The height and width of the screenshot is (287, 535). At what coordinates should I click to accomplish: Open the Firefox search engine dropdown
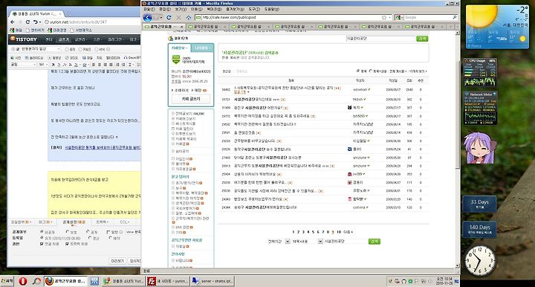(398, 17)
